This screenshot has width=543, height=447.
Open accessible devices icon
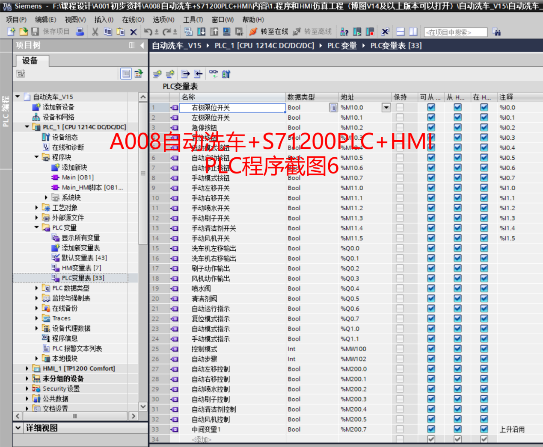pyautogui.click(x=344, y=32)
